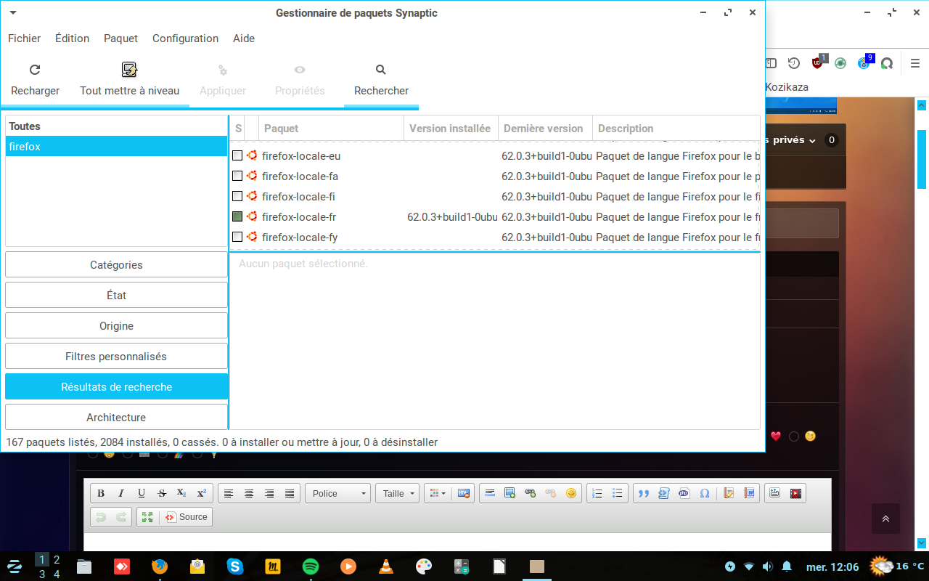Click the Résultats de recherche button
The height and width of the screenshot is (581, 929).
[116, 387]
